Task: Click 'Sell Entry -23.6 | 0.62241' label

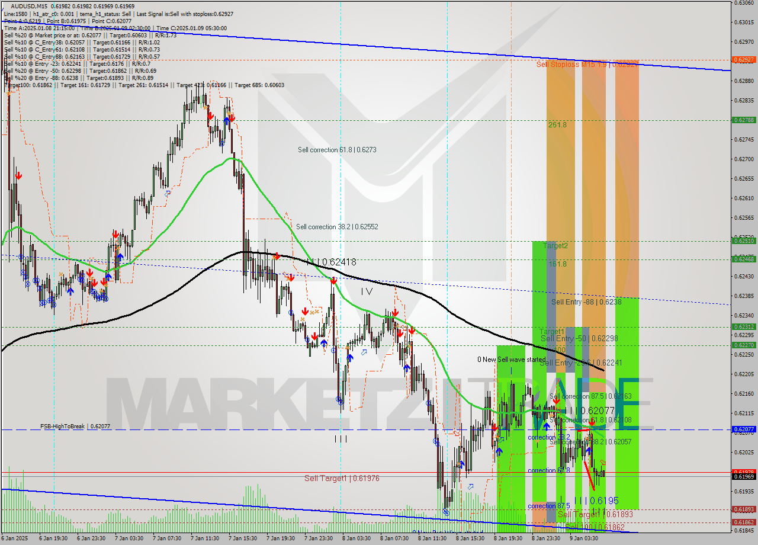Action: pyautogui.click(x=581, y=363)
